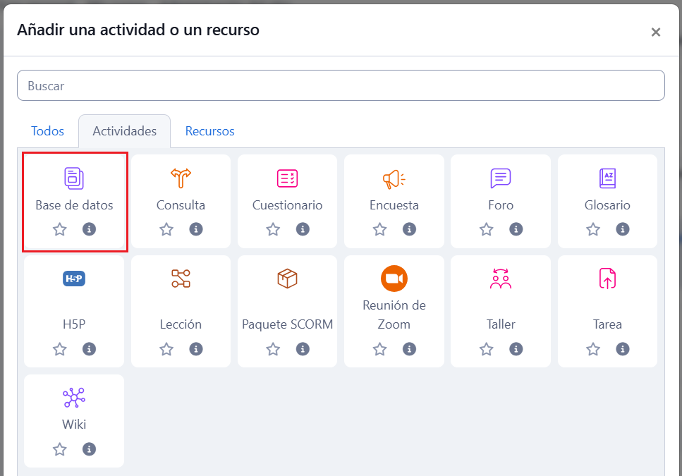Choose the Reunión de Zoom camera icon
This screenshot has width=682, height=476.
pyautogui.click(x=394, y=279)
